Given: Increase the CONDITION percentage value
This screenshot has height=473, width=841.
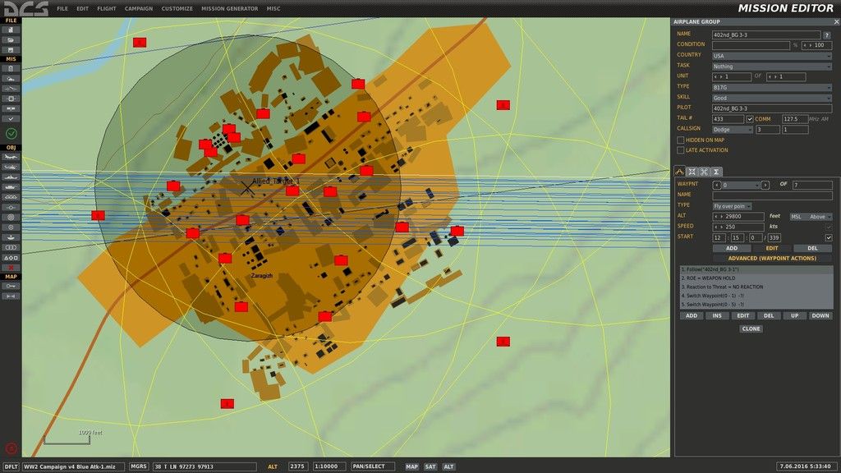Looking at the screenshot, I should click(811, 45).
